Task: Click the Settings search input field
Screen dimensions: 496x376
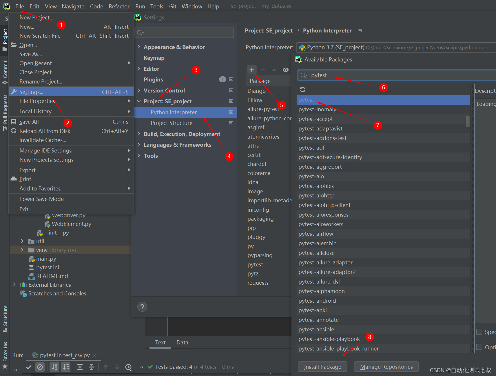Action: coord(185,33)
